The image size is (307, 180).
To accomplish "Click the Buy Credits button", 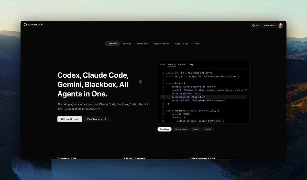I will (x=269, y=26).
